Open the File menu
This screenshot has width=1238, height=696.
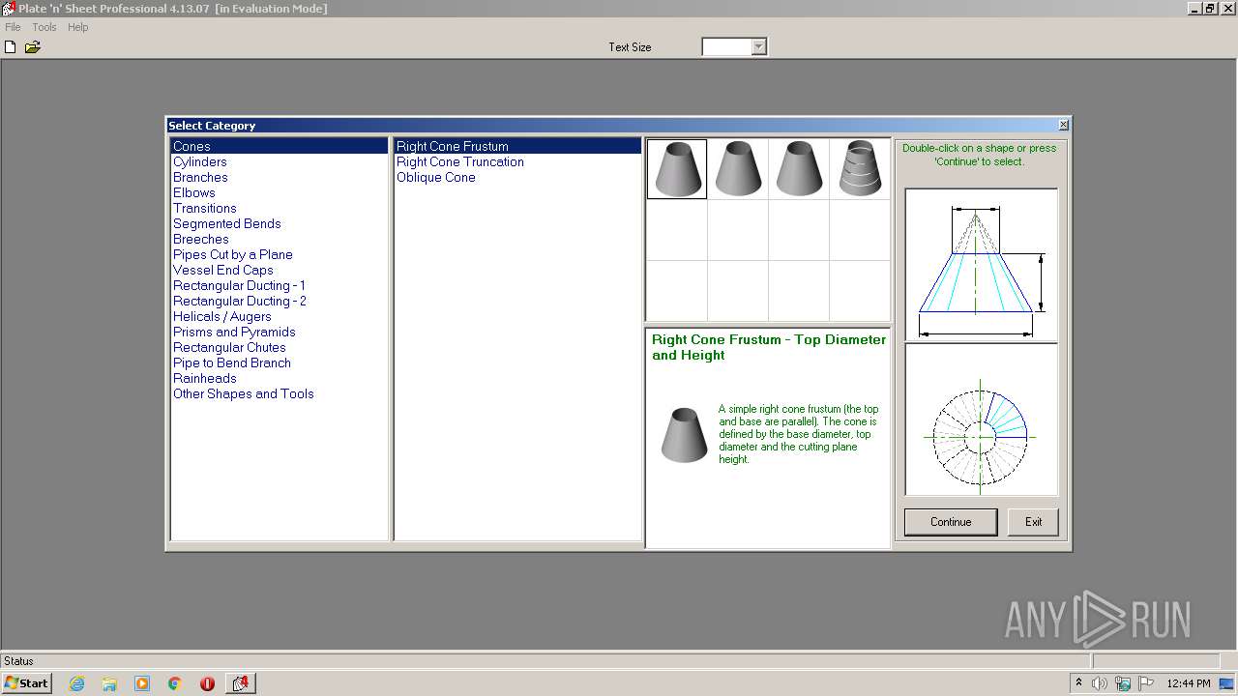point(13,27)
